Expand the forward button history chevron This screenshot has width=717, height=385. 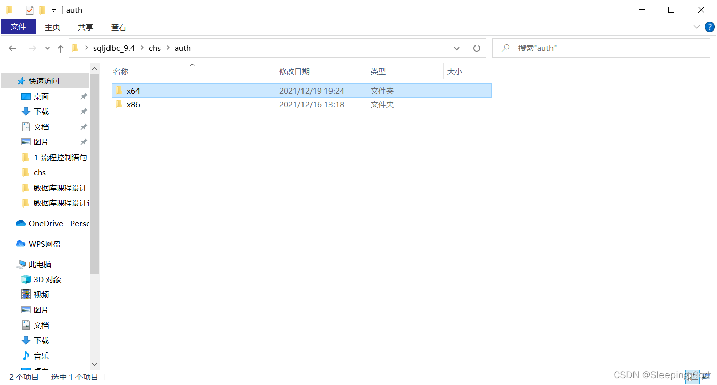click(47, 48)
